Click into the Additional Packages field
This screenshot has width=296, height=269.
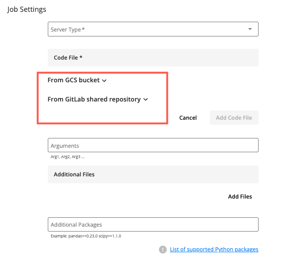[153, 224]
